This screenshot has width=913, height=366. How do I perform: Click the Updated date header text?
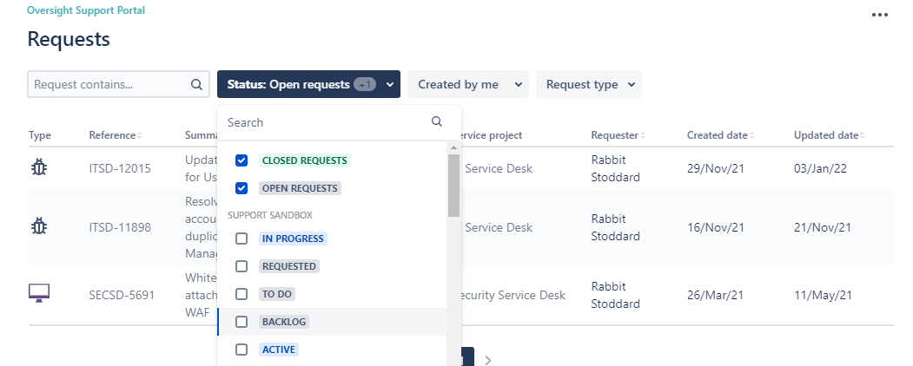(825, 135)
